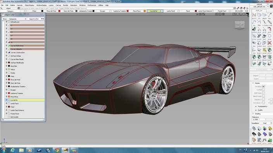Click the red Pinca de Freio swatch in layer bar
The height and width of the screenshot is (153, 273).
59,11
